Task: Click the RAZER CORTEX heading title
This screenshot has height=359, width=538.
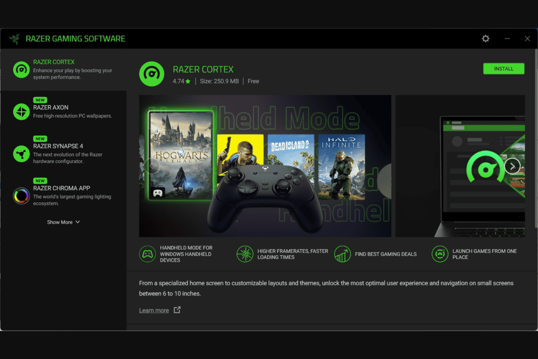Action: (x=203, y=69)
